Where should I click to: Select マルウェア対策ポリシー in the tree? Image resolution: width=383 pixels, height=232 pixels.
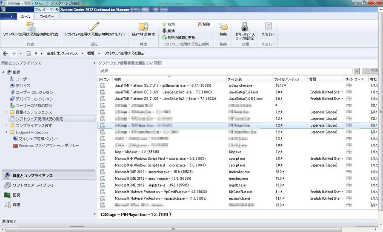tap(39, 139)
